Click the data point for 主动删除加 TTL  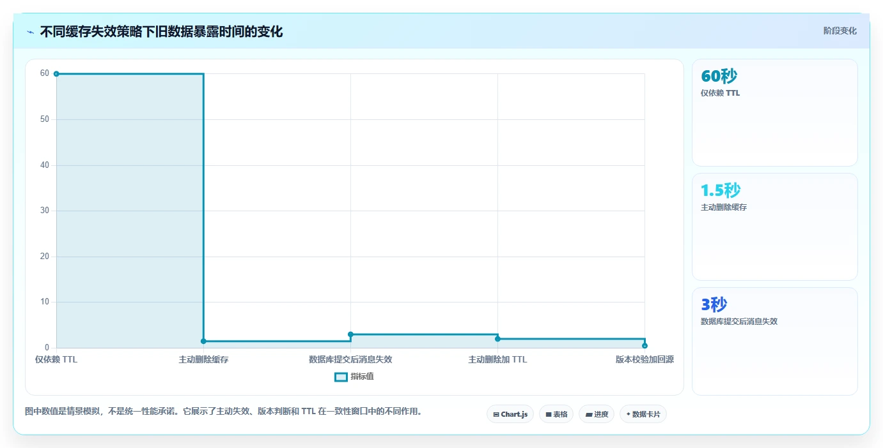coord(497,339)
